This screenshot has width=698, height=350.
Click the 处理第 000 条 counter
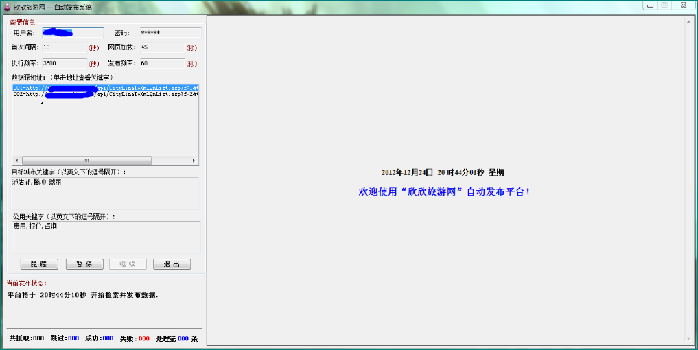click(177, 338)
